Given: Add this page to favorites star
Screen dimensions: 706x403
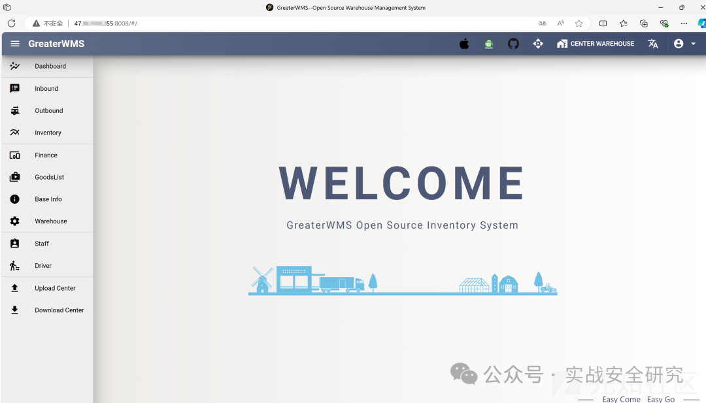Looking at the screenshot, I should (x=579, y=24).
